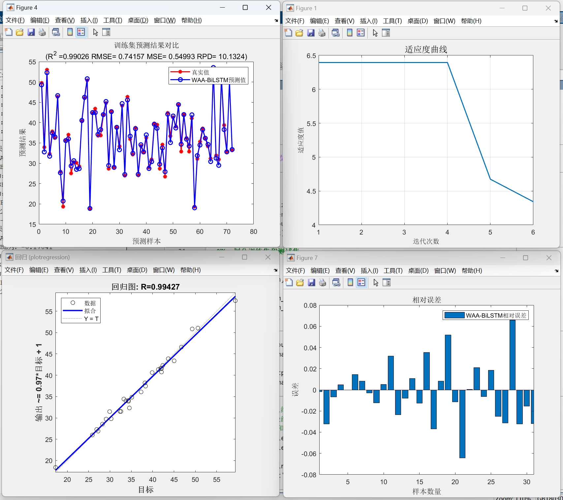Screen dimensions: 563x500
Task: Open Property Inspector in Figure 7 toolbar
Action: 387,282
